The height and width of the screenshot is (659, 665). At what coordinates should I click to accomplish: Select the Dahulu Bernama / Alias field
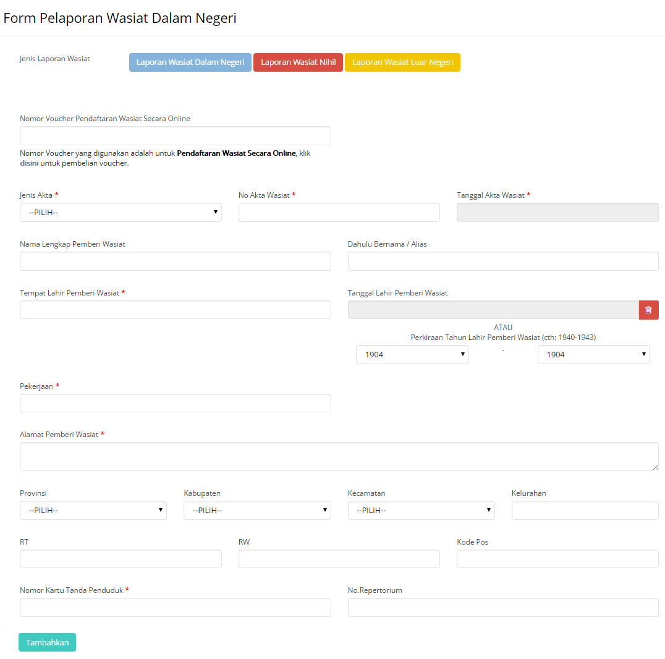point(502,261)
